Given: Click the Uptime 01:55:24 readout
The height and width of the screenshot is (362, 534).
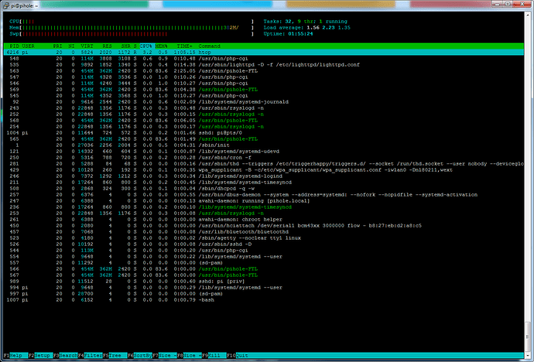Looking at the screenshot, I should [288, 34].
